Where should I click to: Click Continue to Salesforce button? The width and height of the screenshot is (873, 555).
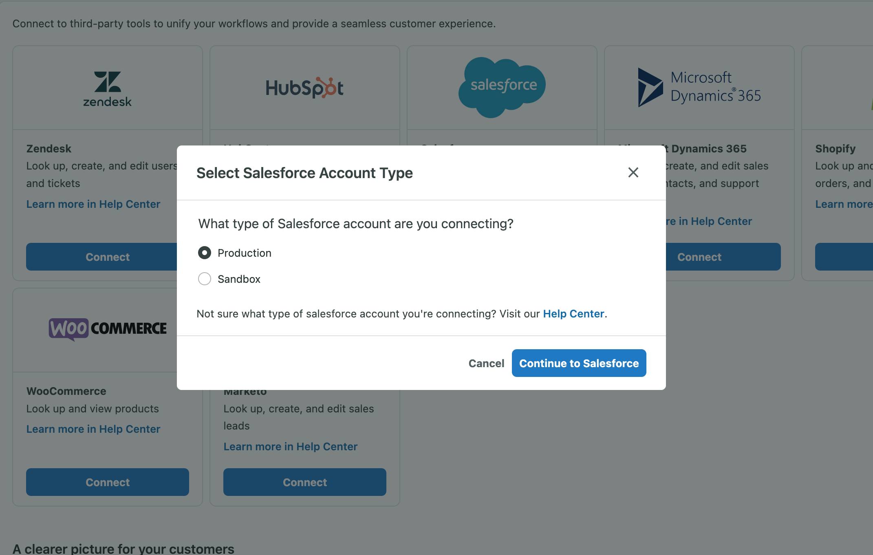pos(579,363)
